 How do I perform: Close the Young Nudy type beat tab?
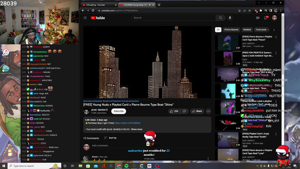point(153,5)
